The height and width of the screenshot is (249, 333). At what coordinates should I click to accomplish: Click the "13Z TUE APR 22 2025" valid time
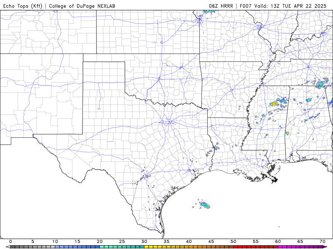pos(298,6)
